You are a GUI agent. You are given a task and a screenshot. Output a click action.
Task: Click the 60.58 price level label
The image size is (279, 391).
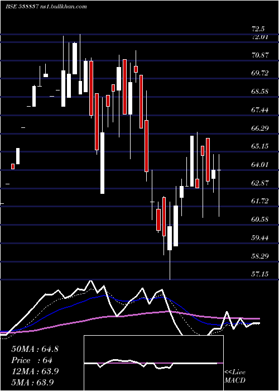(261, 220)
